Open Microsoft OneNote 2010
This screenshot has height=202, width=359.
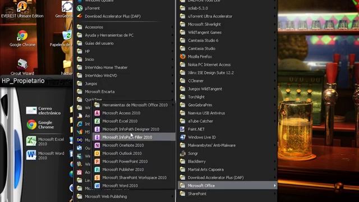click(x=134, y=145)
